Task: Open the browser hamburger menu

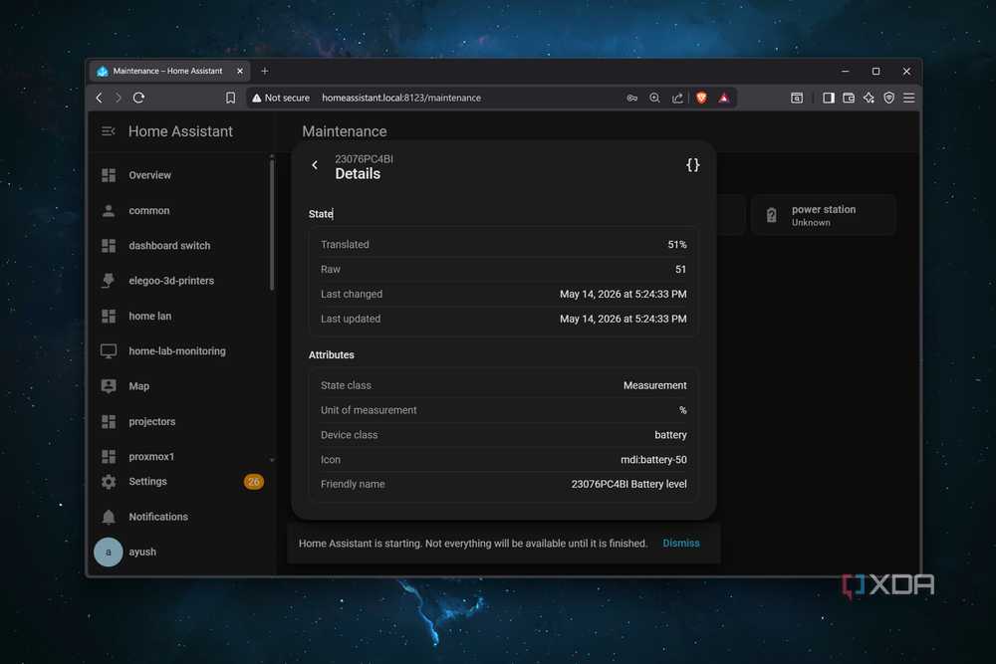Action: tap(909, 98)
